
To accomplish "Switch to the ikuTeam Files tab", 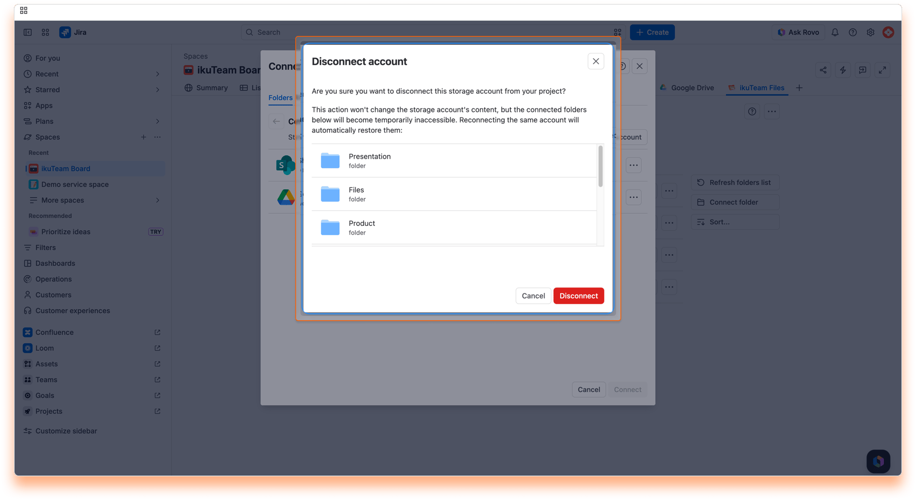I will click(x=756, y=88).
